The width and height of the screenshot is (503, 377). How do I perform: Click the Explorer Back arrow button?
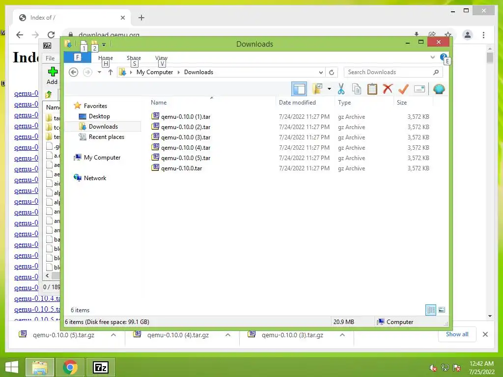pos(74,72)
